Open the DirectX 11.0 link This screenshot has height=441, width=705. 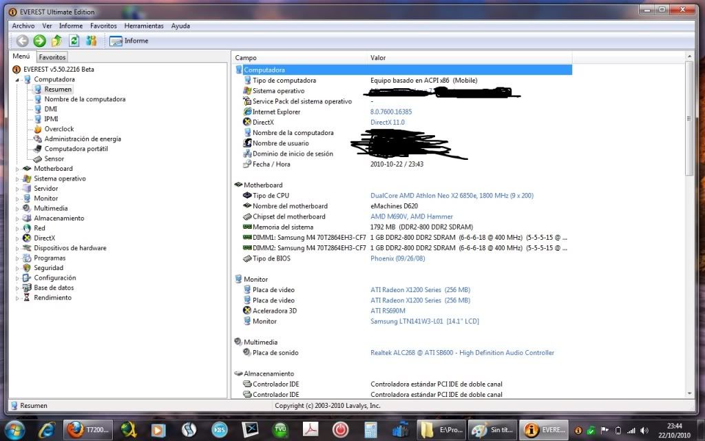387,122
